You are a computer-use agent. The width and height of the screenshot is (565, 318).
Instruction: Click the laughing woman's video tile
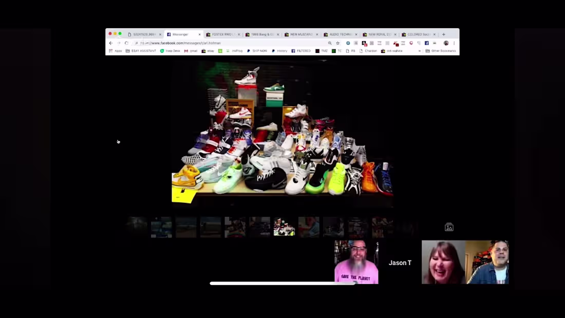pos(444,262)
